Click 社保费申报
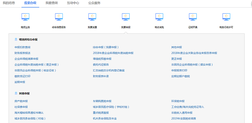252x123 pixels. coord(21,107)
